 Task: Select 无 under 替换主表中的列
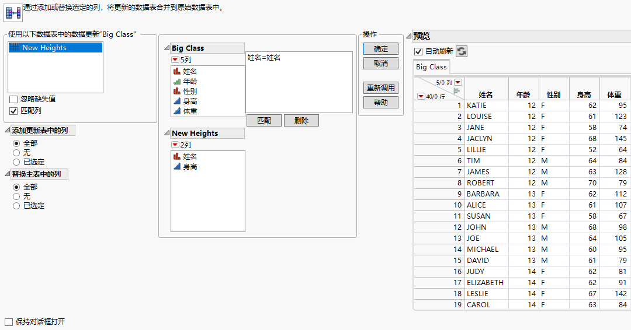[x=16, y=196]
